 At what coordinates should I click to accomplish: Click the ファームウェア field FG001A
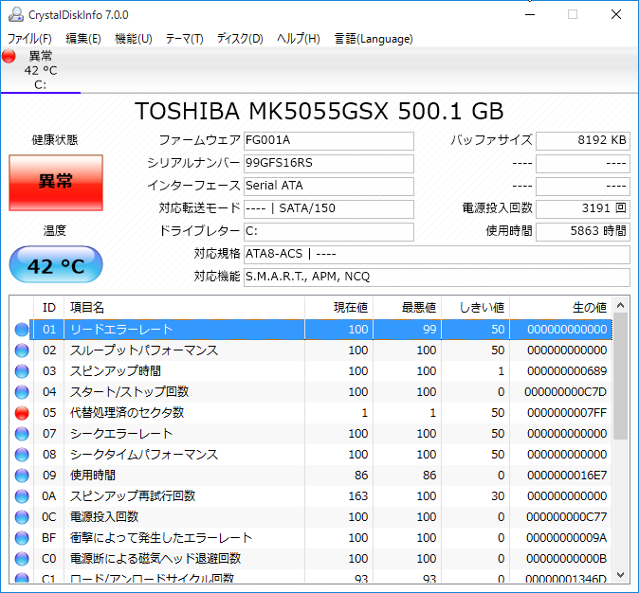(329, 140)
